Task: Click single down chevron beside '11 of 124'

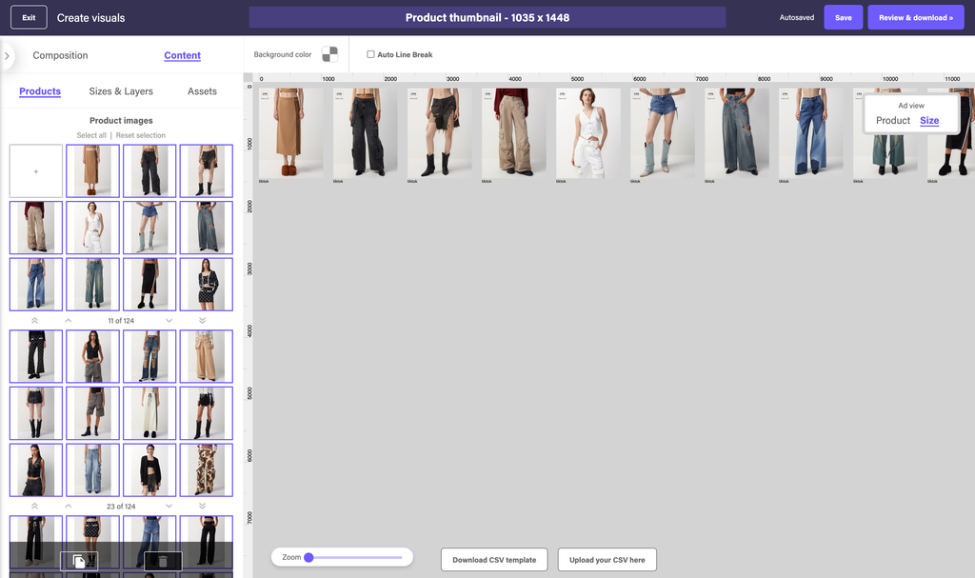Action: click(169, 321)
